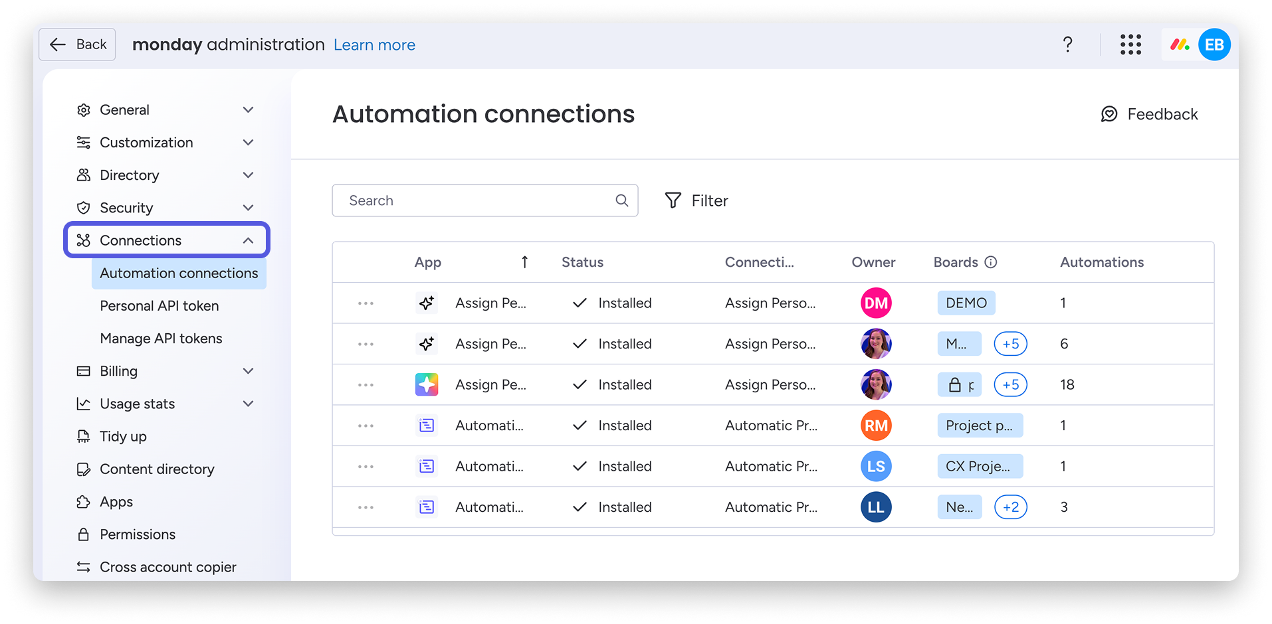
Task: Click the info icon beside Boards header
Action: pos(991,262)
